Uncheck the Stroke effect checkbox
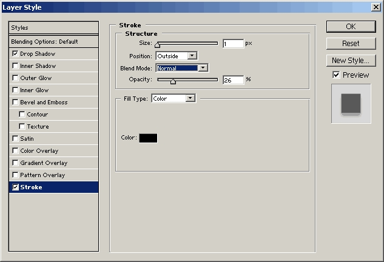This screenshot has width=384, height=262. (x=15, y=187)
